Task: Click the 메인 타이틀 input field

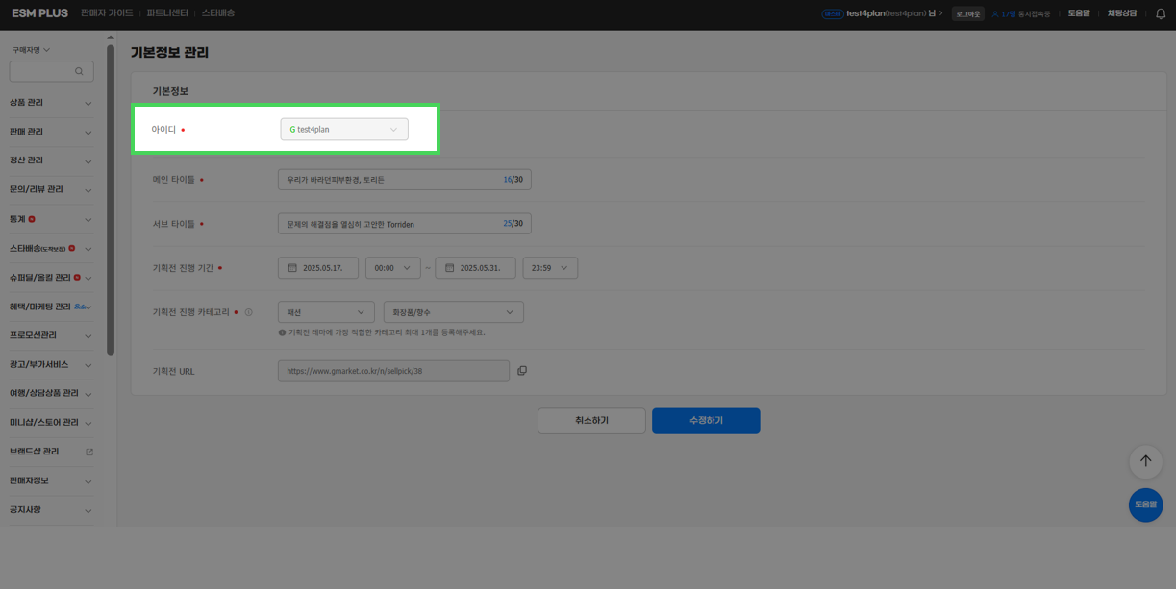Action: click(x=404, y=180)
